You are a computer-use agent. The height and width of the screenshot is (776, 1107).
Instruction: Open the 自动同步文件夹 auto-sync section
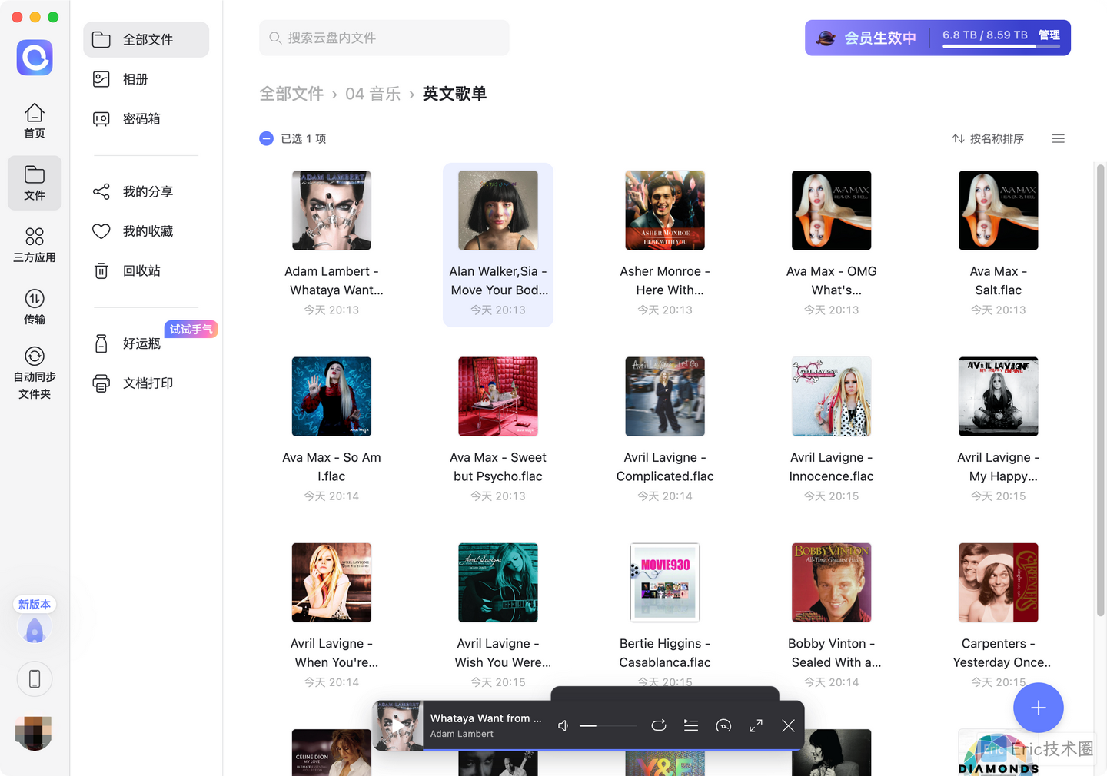tap(34, 371)
